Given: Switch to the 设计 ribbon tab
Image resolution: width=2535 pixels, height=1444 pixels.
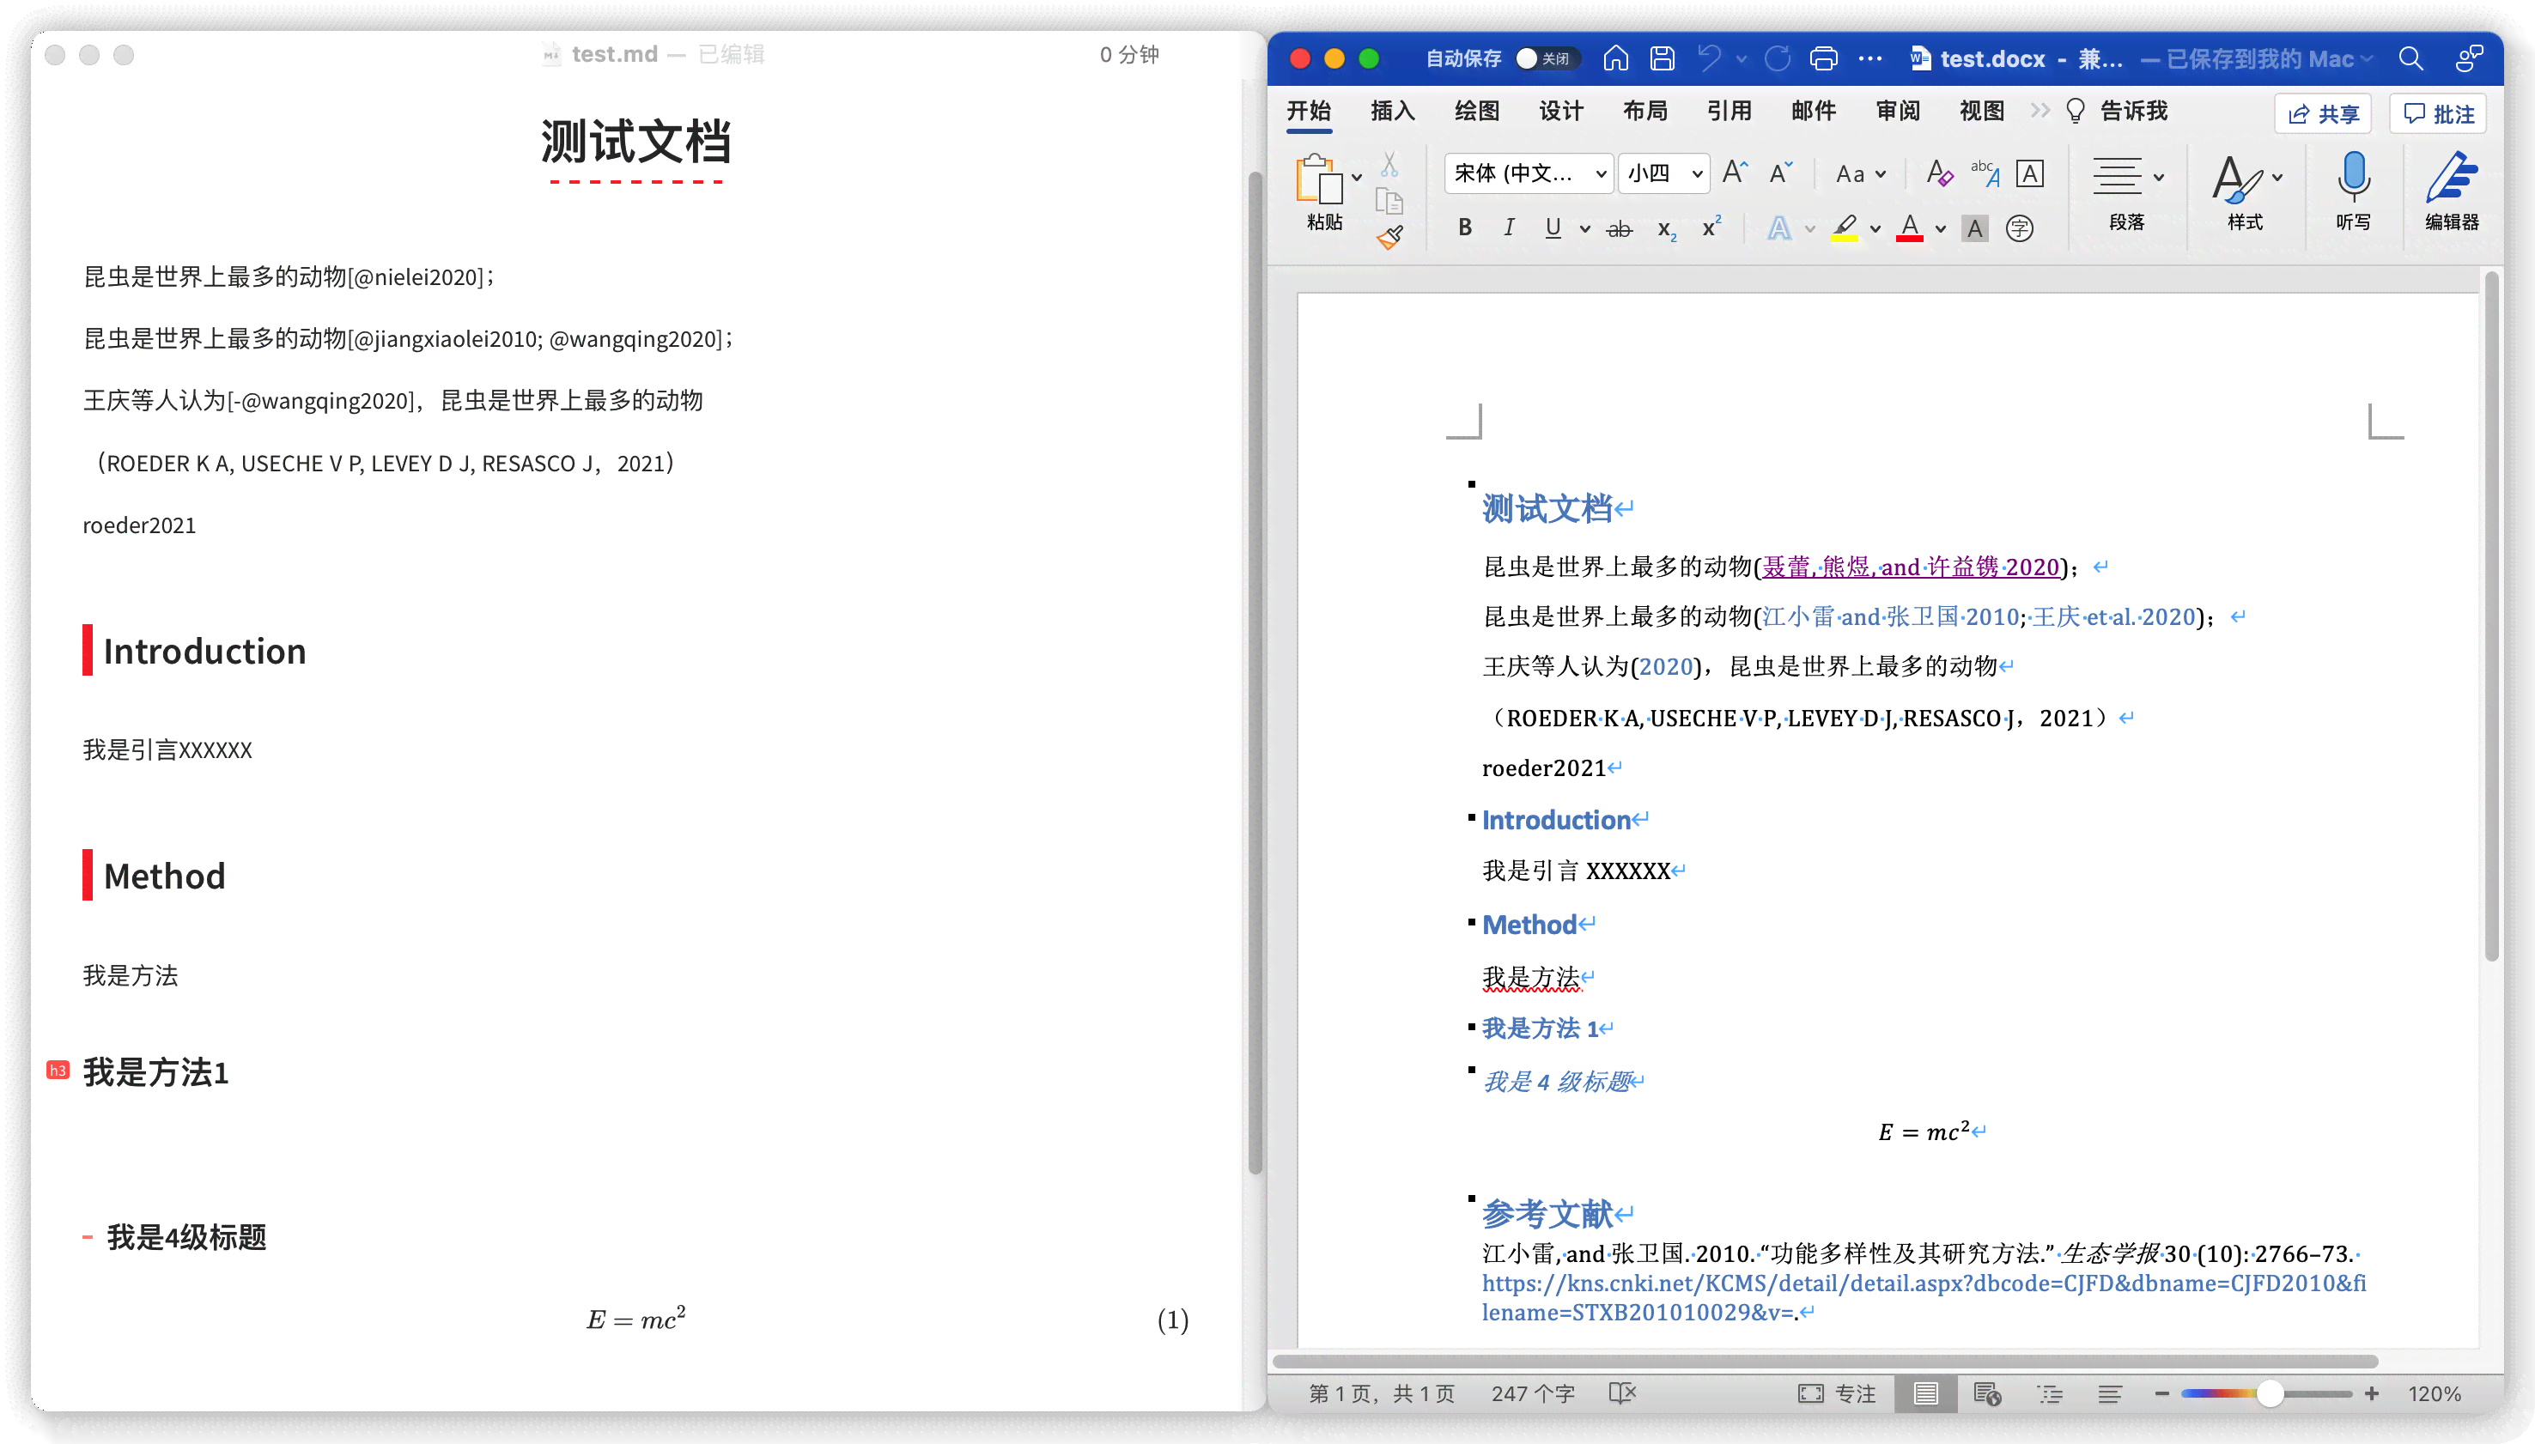Looking at the screenshot, I should (1561, 111).
